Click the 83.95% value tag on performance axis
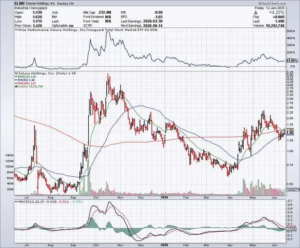300x248 pixels. (292, 61)
